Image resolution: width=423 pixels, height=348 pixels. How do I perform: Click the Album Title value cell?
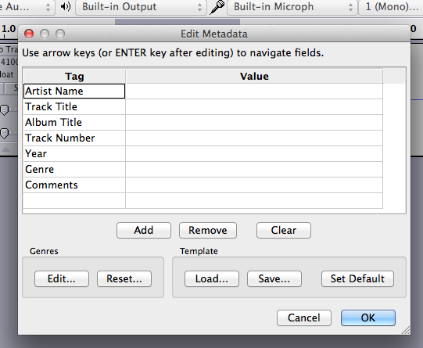(254, 123)
